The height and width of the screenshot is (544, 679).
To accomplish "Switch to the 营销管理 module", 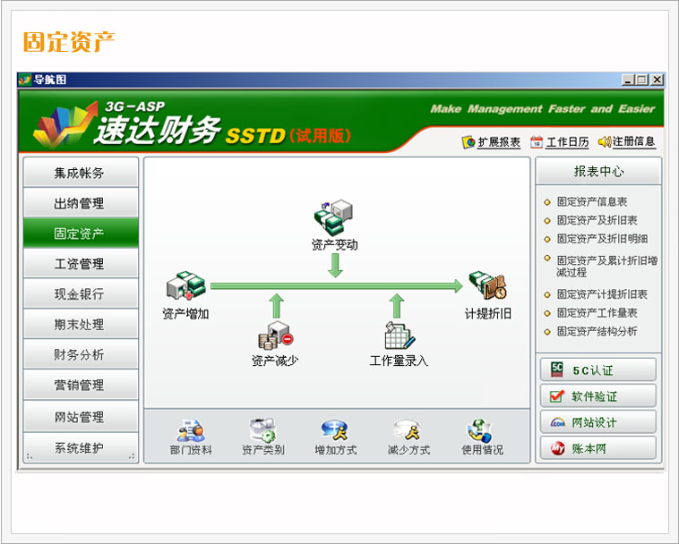I will 81,385.
